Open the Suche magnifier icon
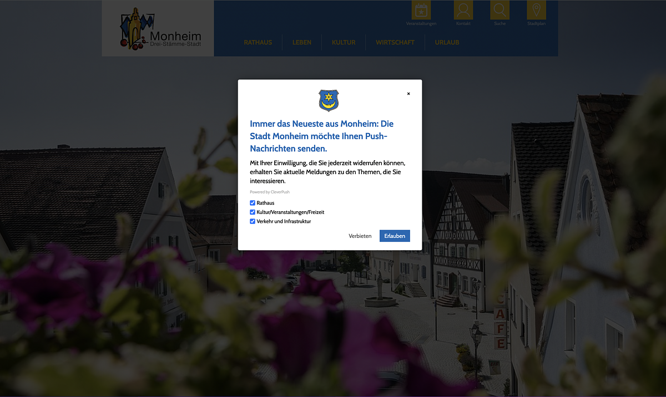Screen dimensions: 666x397 coord(500,10)
